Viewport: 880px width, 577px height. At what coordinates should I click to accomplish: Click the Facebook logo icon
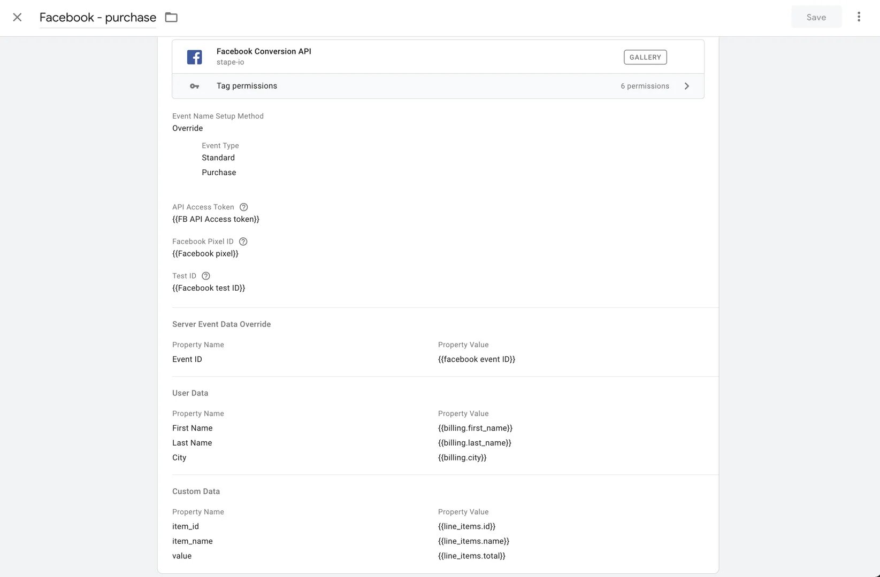tap(194, 57)
